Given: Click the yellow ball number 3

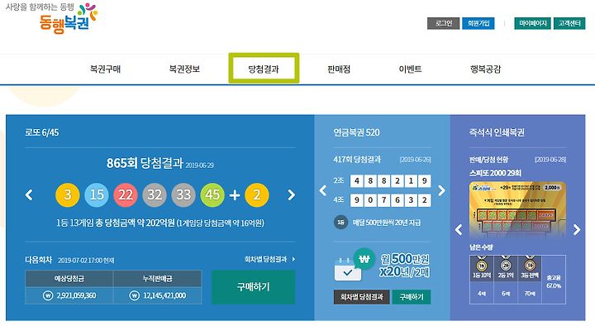Looking at the screenshot, I should click(x=68, y=195).
